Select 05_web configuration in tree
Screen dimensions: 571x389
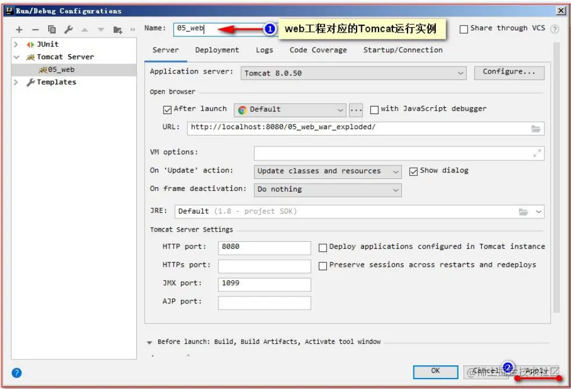click(x=74, y=70)
